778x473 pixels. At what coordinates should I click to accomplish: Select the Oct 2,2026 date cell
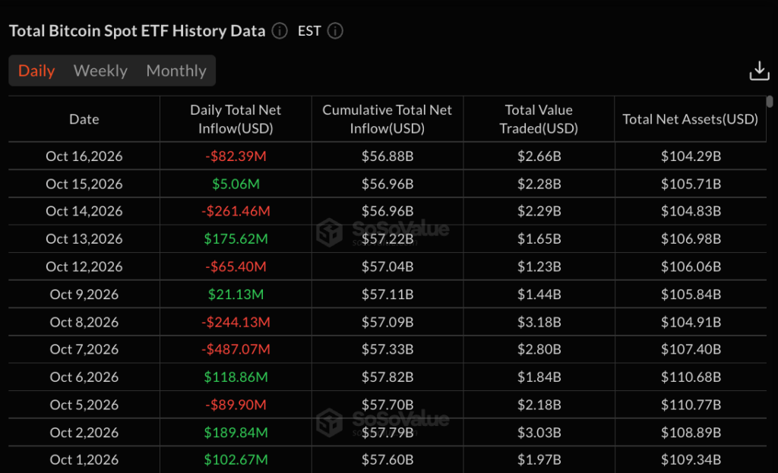84,433
